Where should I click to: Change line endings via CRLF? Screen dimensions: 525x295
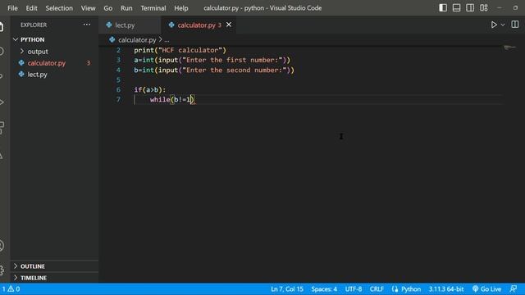pyautogui.click(x=377, y=289)
